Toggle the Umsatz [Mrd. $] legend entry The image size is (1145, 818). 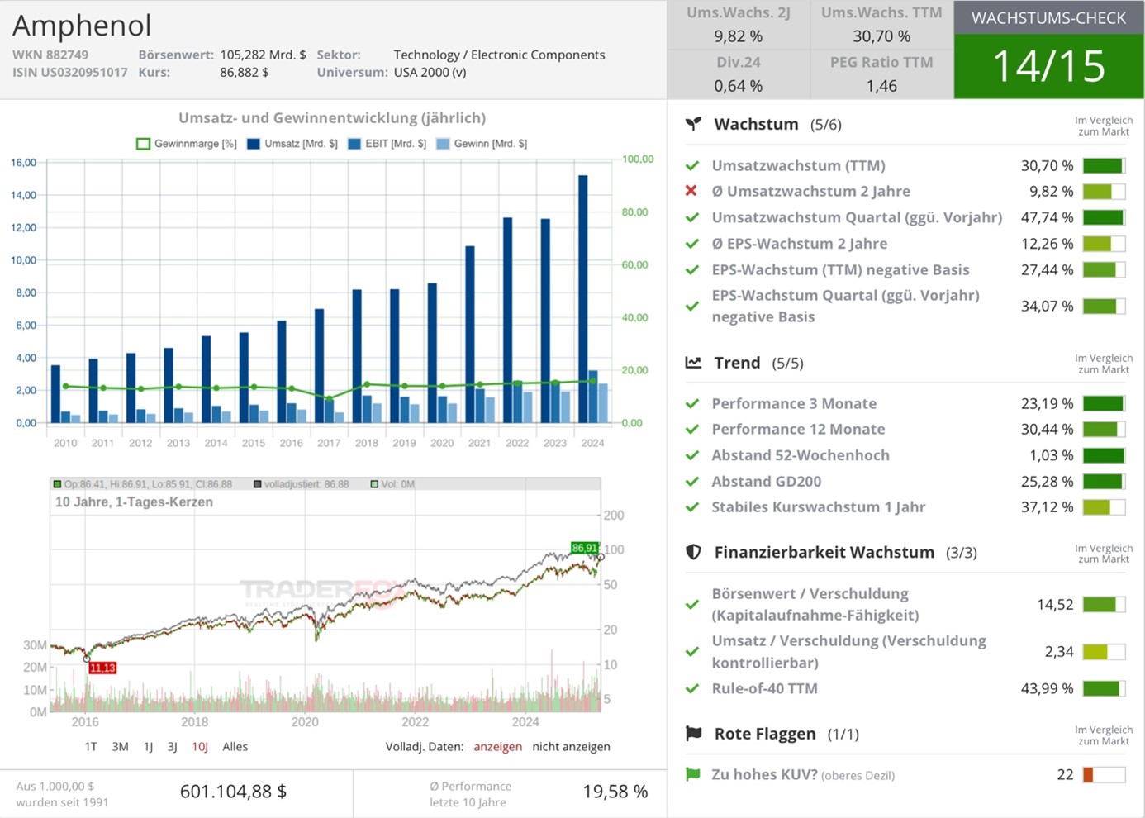292,144
